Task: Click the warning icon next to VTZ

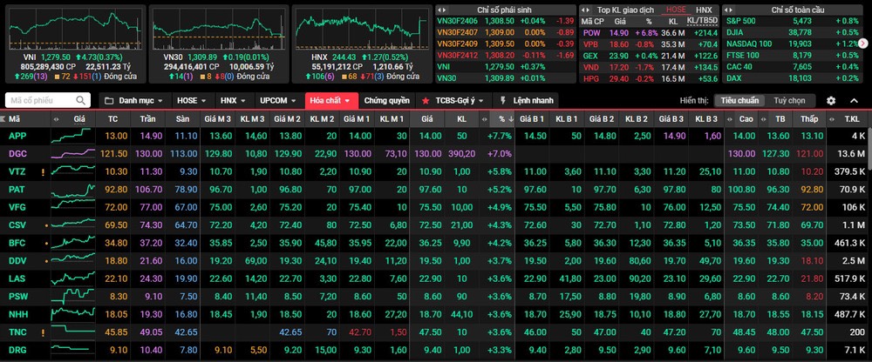Action: (x=43, y=171)
